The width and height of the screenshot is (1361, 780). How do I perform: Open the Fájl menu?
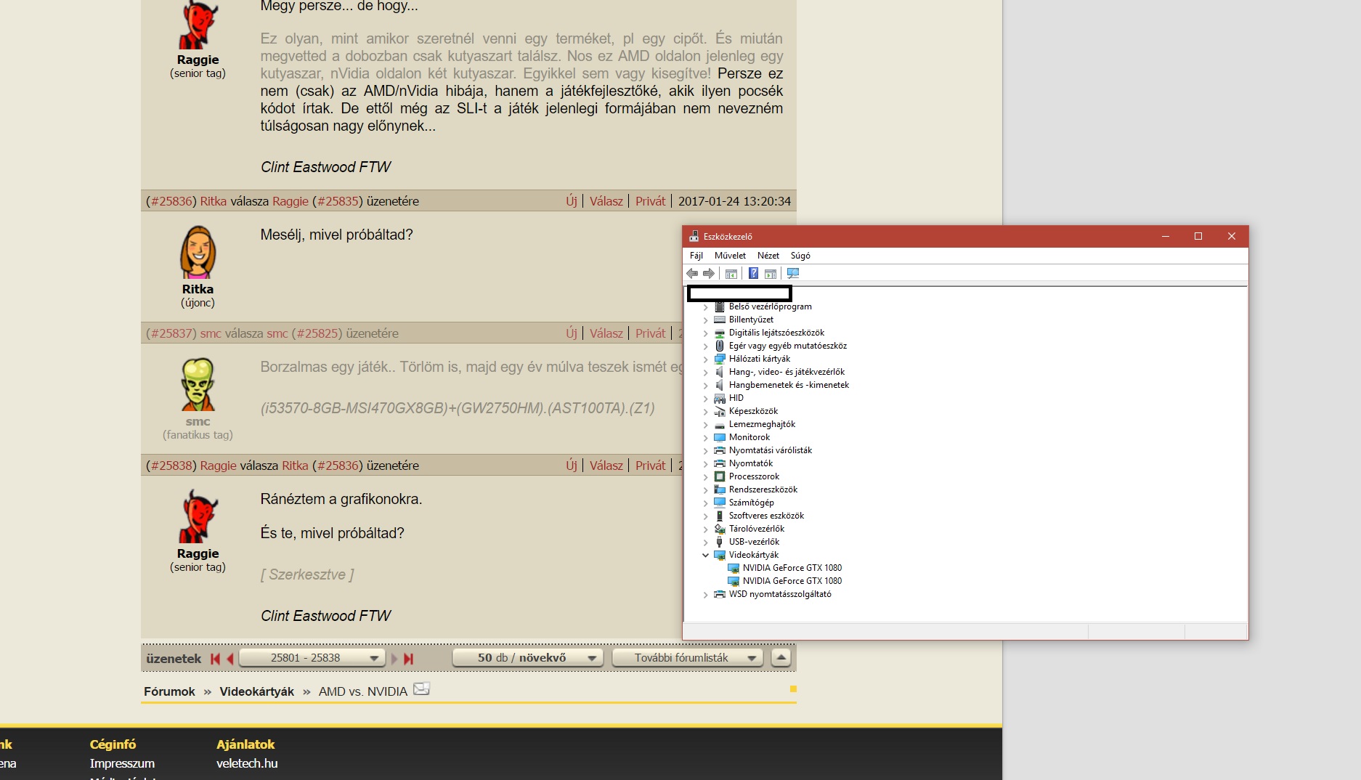tap(696, 256)
